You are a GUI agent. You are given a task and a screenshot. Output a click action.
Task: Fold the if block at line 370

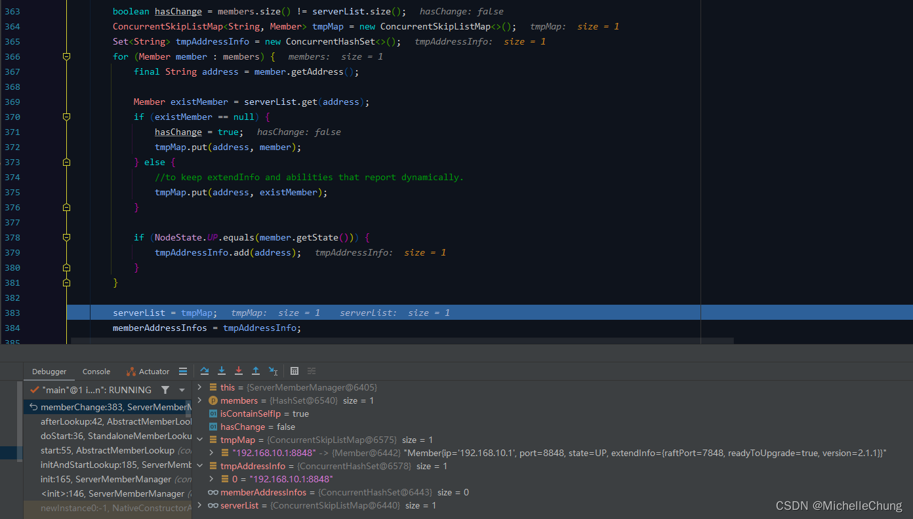(x=66, y=117)
